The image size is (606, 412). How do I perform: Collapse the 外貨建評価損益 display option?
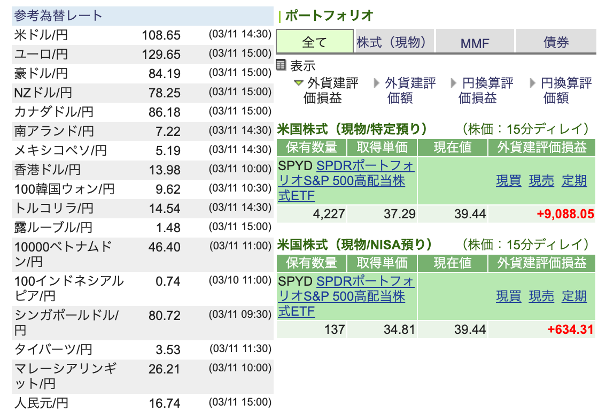[326, 90]
